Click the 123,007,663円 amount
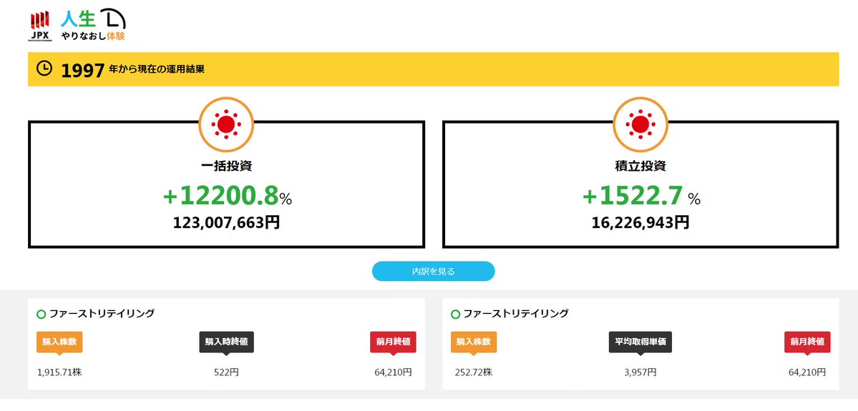This screenshot has height=411, width=858. (227, 222)
